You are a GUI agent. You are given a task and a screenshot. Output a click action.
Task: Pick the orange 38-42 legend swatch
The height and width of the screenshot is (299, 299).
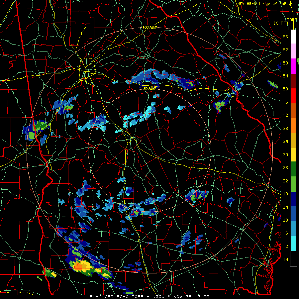tap(293, 126)
